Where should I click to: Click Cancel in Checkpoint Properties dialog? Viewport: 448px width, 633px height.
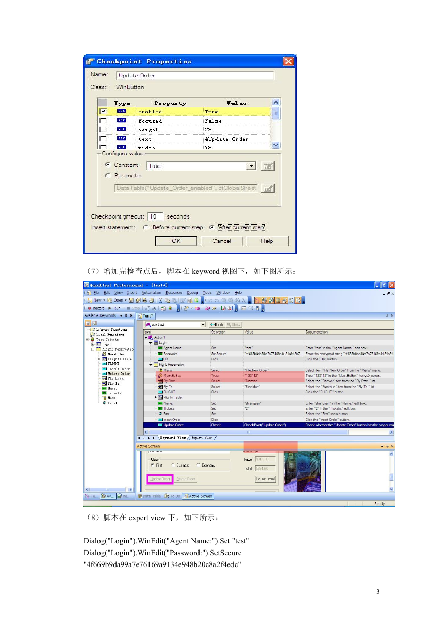point(222,241)
